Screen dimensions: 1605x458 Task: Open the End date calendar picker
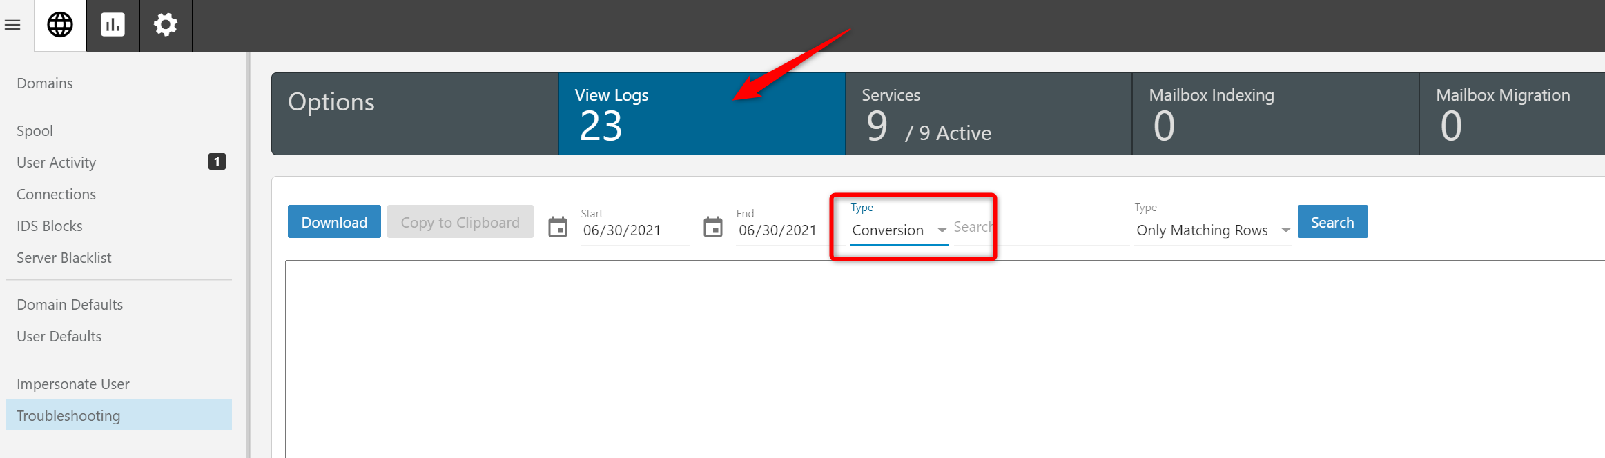tap(713, 227)
